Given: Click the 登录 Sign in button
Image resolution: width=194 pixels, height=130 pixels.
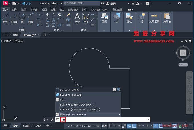Looking at the screenshot, I should (x=111, y=3).
